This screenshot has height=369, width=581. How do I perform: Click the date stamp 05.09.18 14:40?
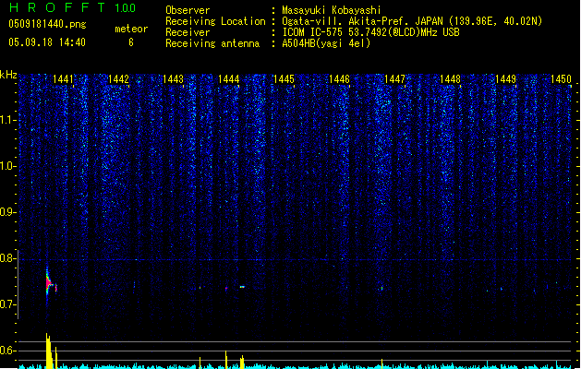pyautogui.click(x=47, y=42)
